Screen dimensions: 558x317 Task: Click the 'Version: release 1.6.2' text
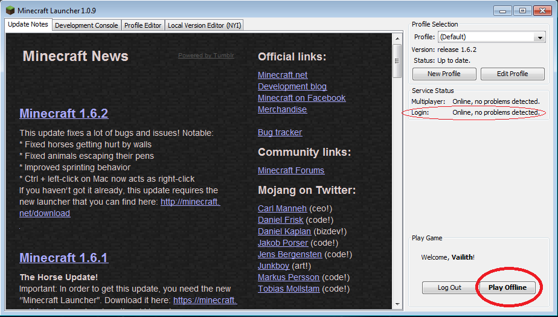click(444, 50)
